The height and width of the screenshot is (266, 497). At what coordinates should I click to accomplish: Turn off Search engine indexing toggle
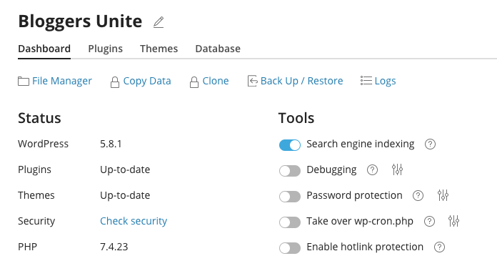click(x=290, y=145)
